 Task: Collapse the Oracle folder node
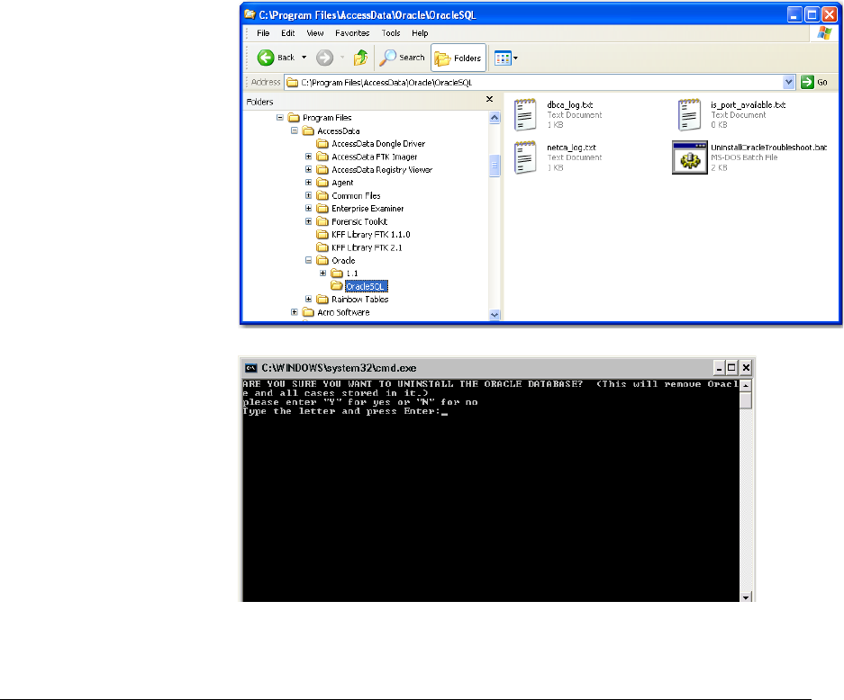(x=308, y=260)
